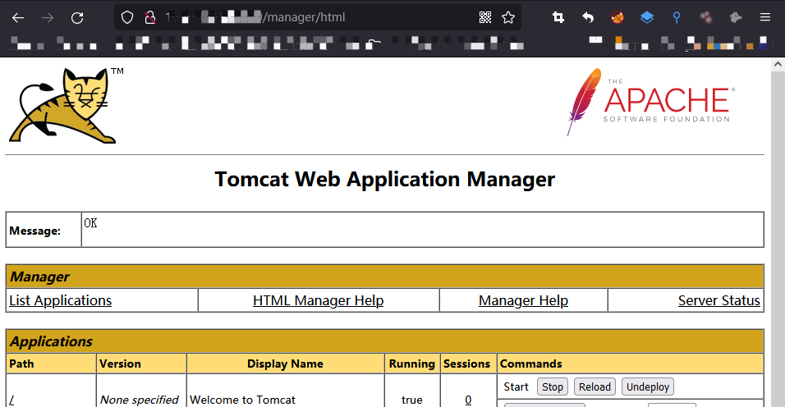Click the 'Message:' label
The image size is (785, 407).
pyautogui.click(x=35, y=231)
